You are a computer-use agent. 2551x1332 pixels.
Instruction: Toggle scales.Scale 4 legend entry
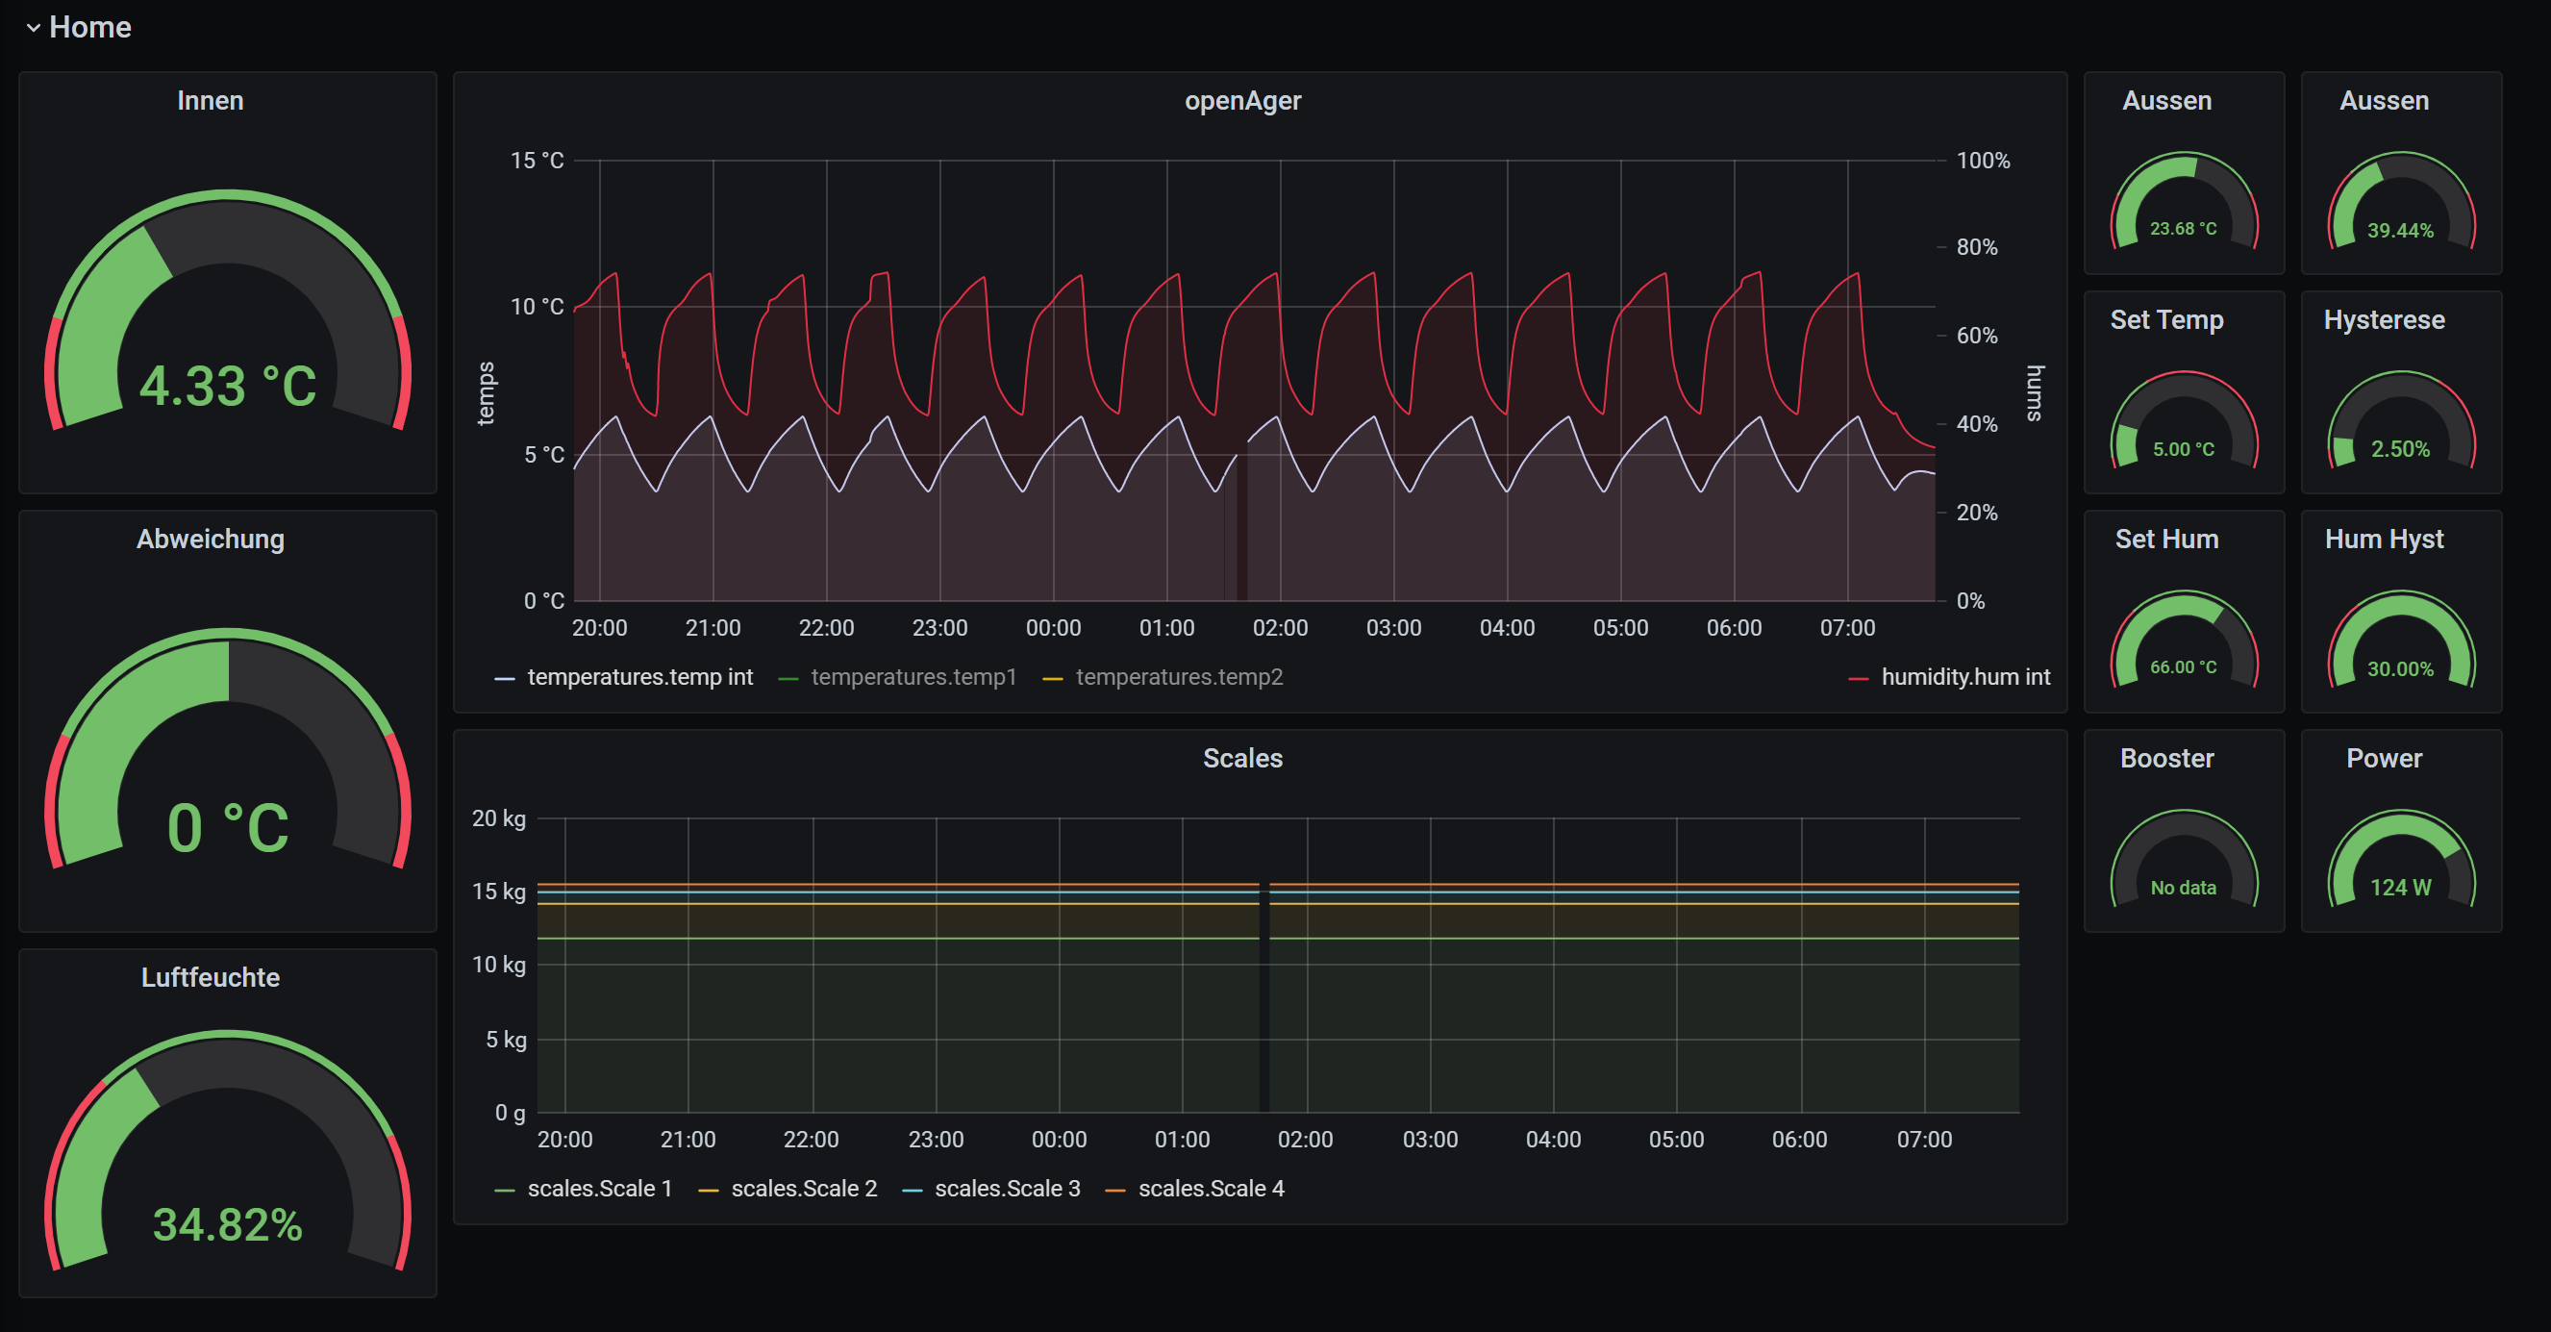[x=1211, y=1189]
